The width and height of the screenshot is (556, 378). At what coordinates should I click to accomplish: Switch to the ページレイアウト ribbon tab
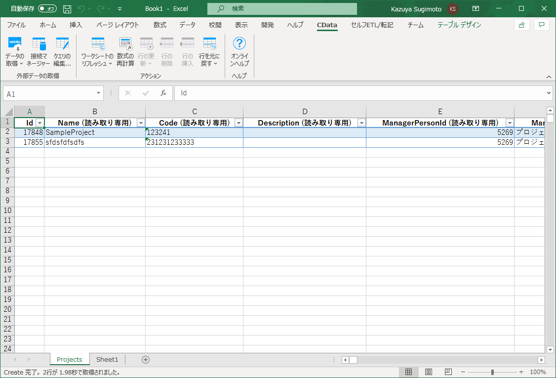(x=118, y=25)
